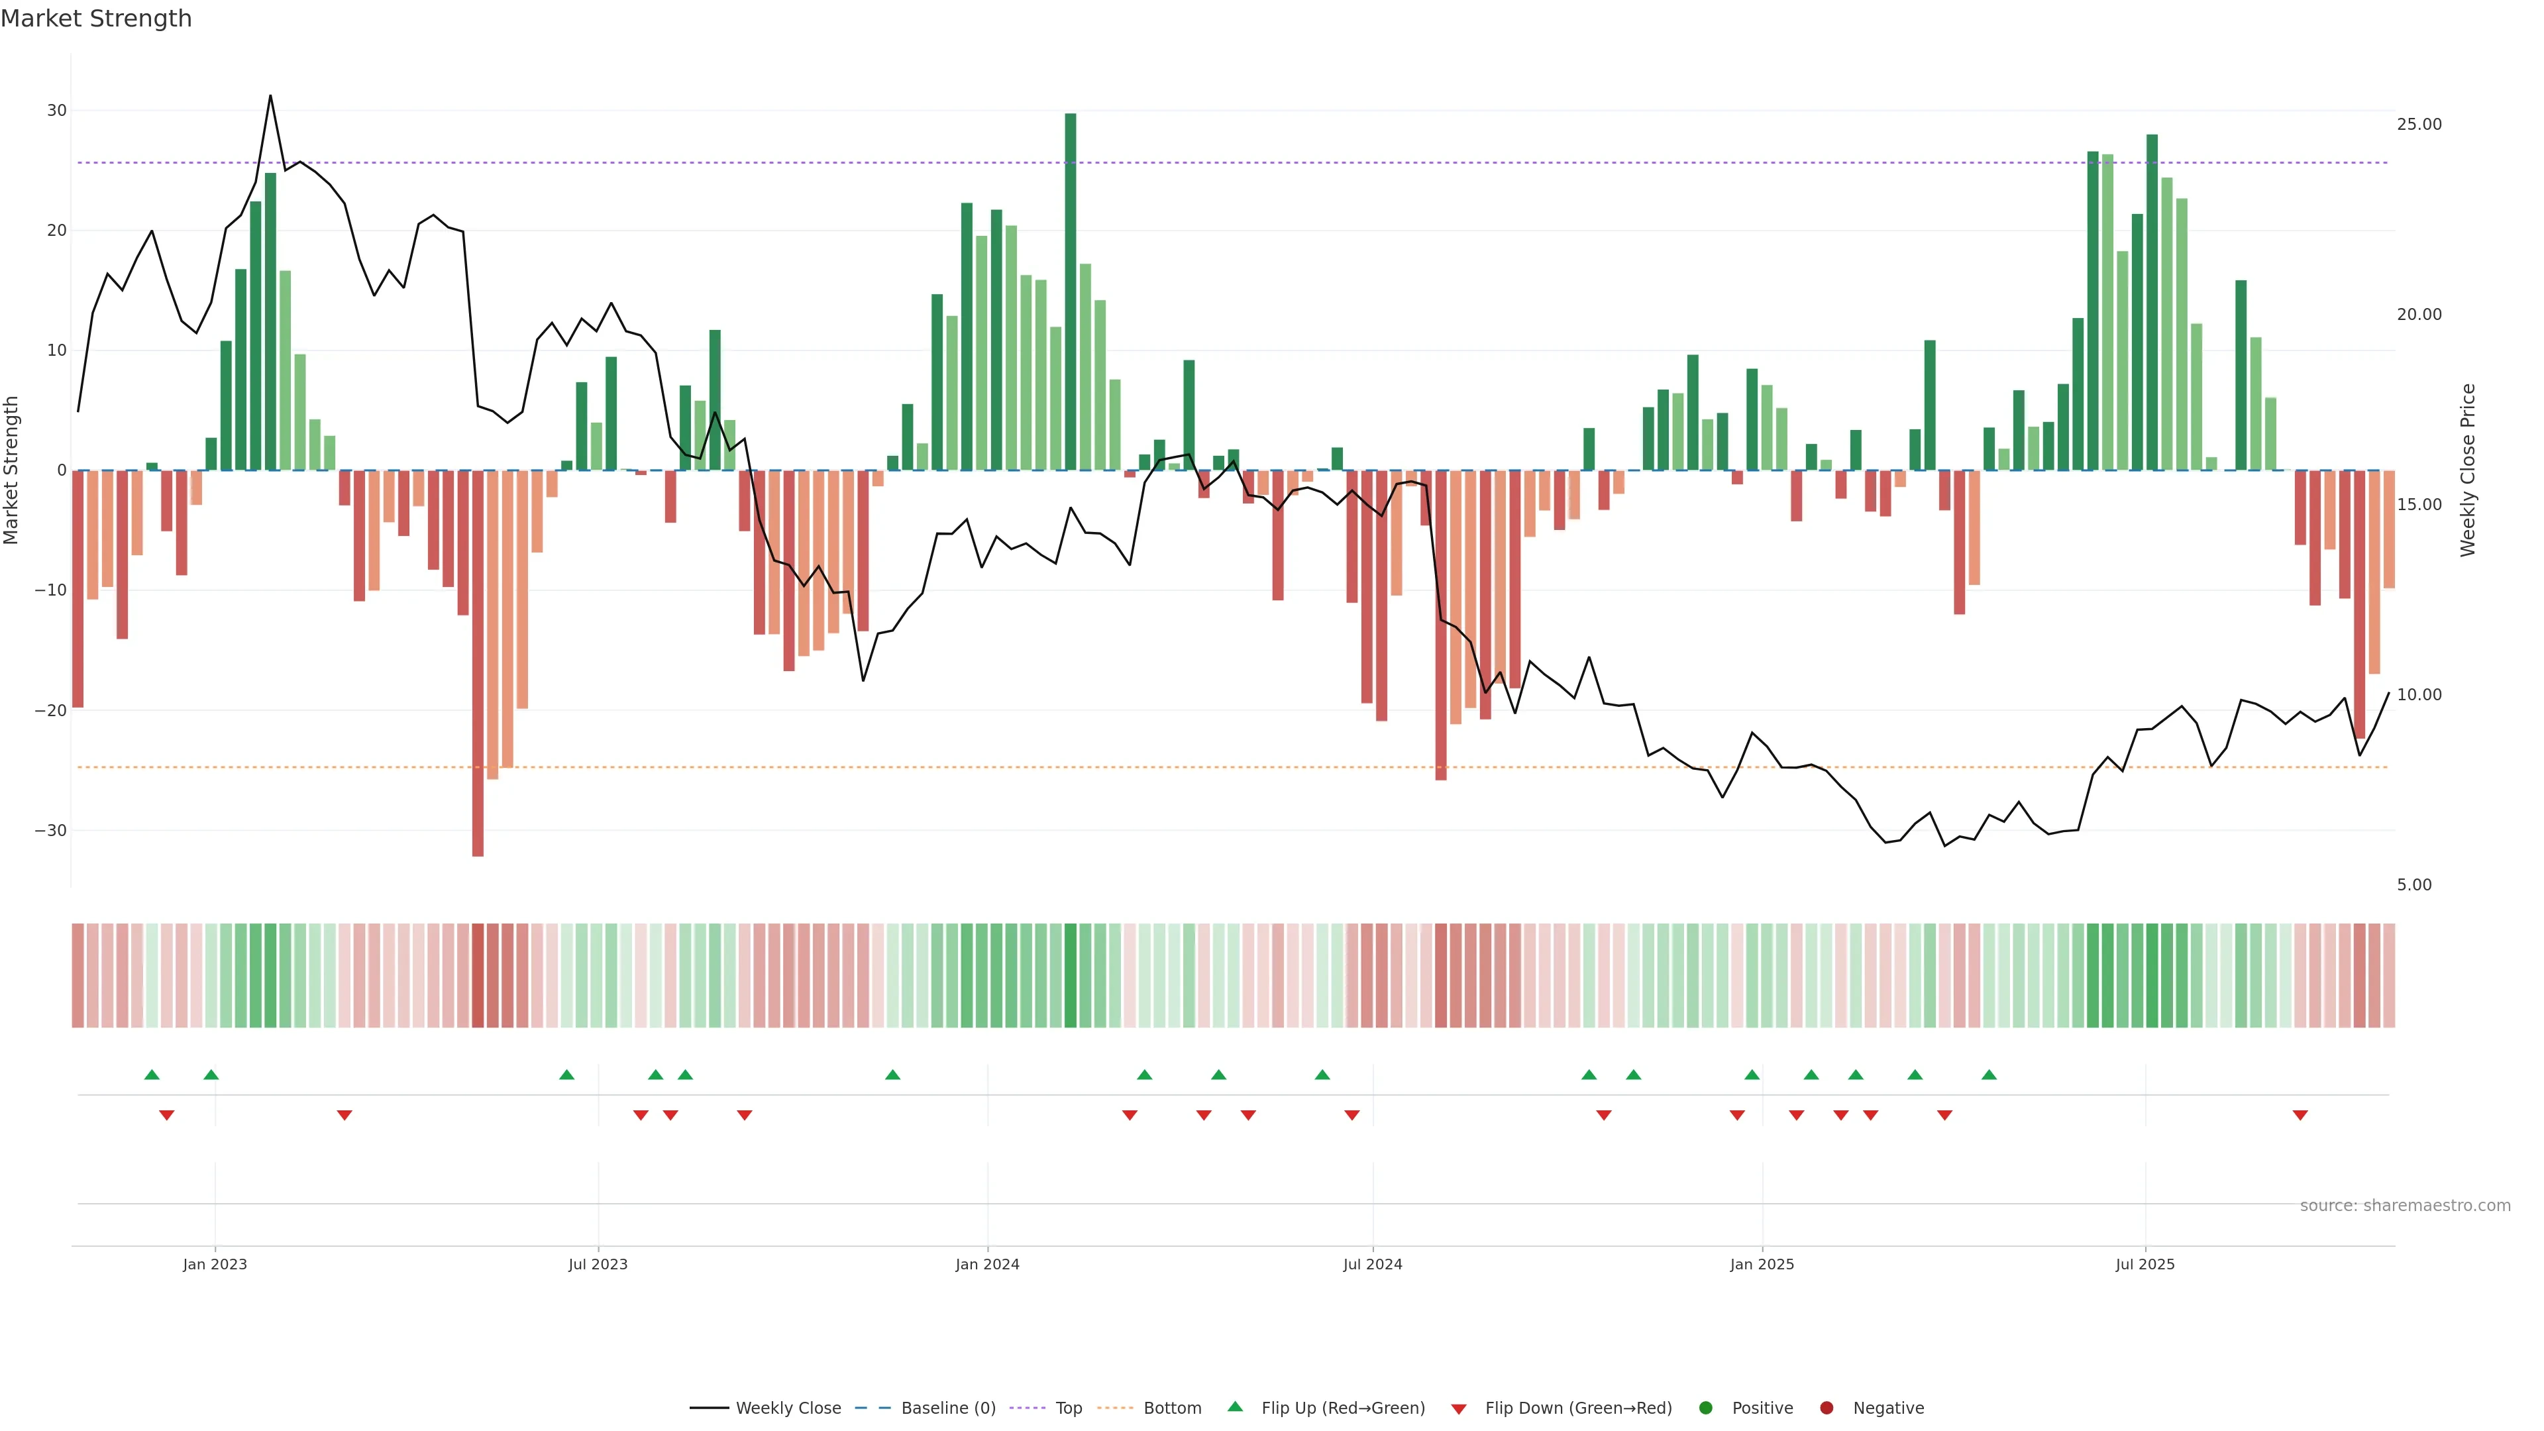The image size is (2544, 1431).
Task: Click the last red flip-down triangle in late 2025
Action: point(2300,1115)
